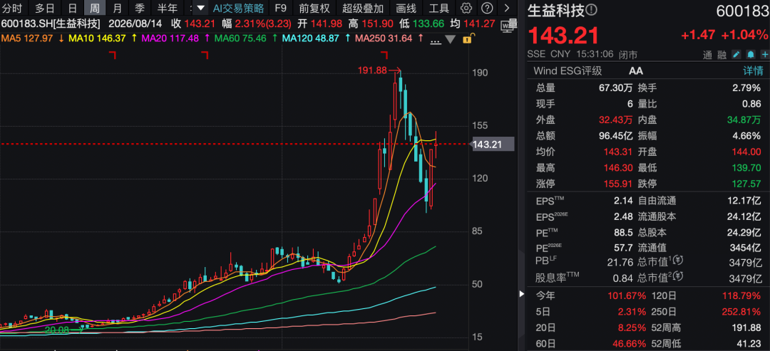Toggle the MA10 146.37 indicator label
The height and width of the screenshot is (351, 770).
(x=98, y=38)
